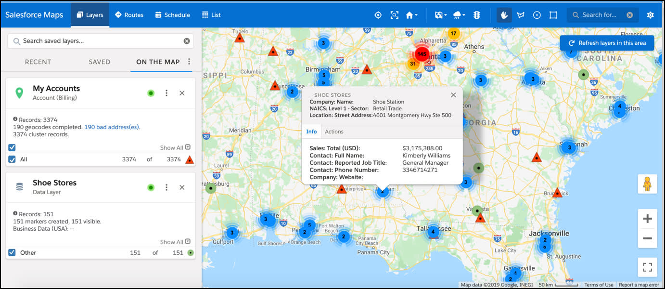Click the red 145 cluster marker
The image size is (665, 289).
[422, 54]
